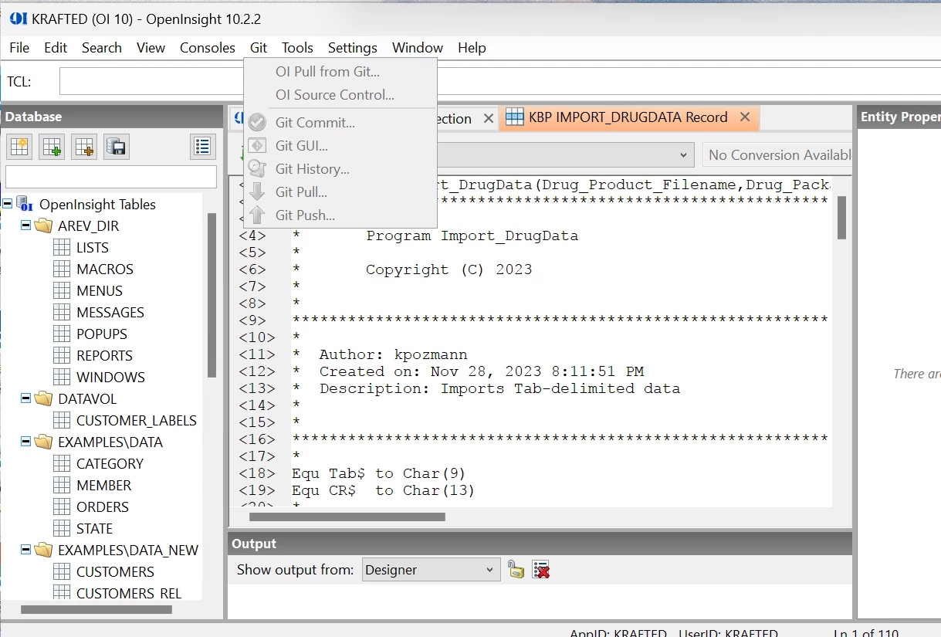Close the KBP IMPORT_DRUGDATA Record tab
Viewport: 941px width, 637px height.
745,117
